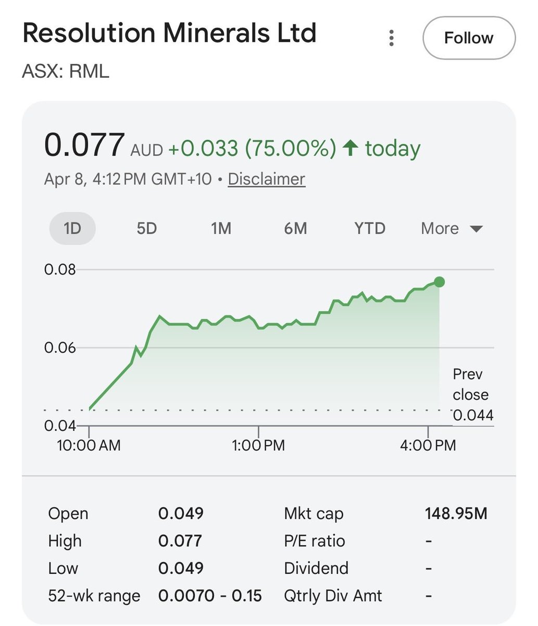Image resolution: width=538 pixels, height=626 pixels.
Task: Click the 4:00 PM axis label
Action: [428, 445]
